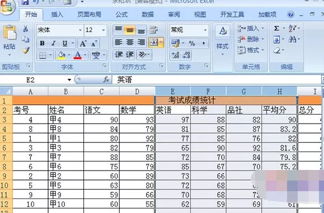324x213 pixels.
Task: Click the text orientation icon
Action: (x=143, y=55)
